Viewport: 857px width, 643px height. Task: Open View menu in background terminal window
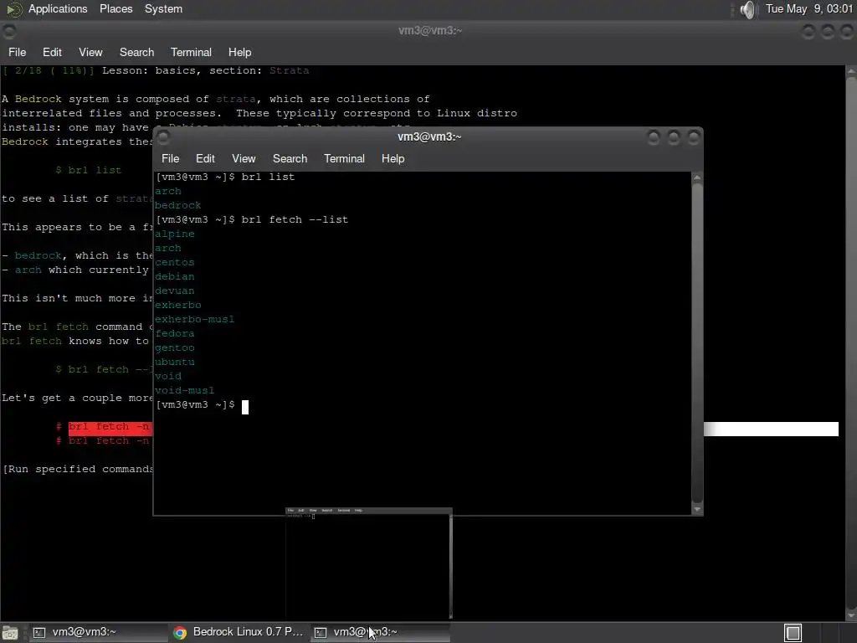(90, 52)
